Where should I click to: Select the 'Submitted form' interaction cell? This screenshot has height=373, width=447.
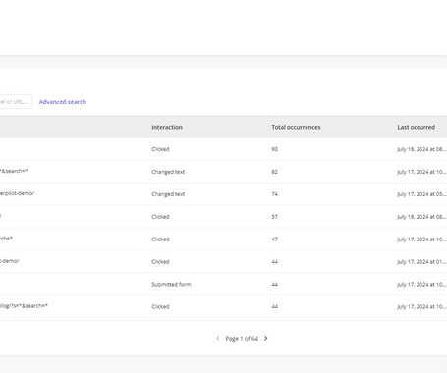(x=171, y=284)
